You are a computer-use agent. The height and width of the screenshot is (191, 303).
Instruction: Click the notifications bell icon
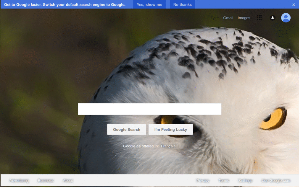(x=272, y=18)
